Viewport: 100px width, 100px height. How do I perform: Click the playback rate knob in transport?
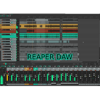pyautogui.click(x=97, y=64)
